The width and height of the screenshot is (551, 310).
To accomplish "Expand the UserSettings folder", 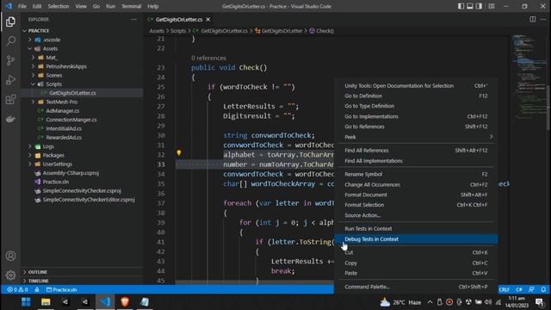I will 30,164.
